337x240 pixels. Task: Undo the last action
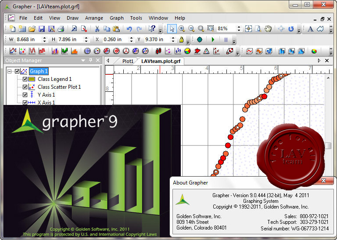click(x=129, y=29)
